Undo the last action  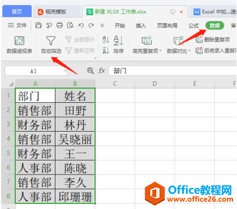[x=81, y=25]
